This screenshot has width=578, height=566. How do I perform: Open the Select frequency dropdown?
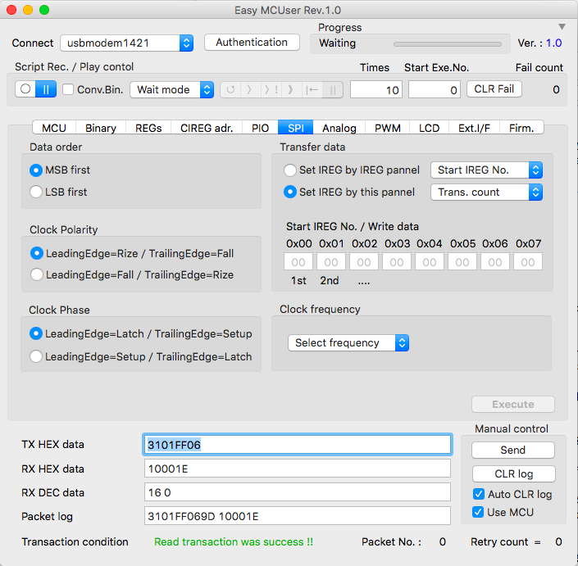[348, 343]
